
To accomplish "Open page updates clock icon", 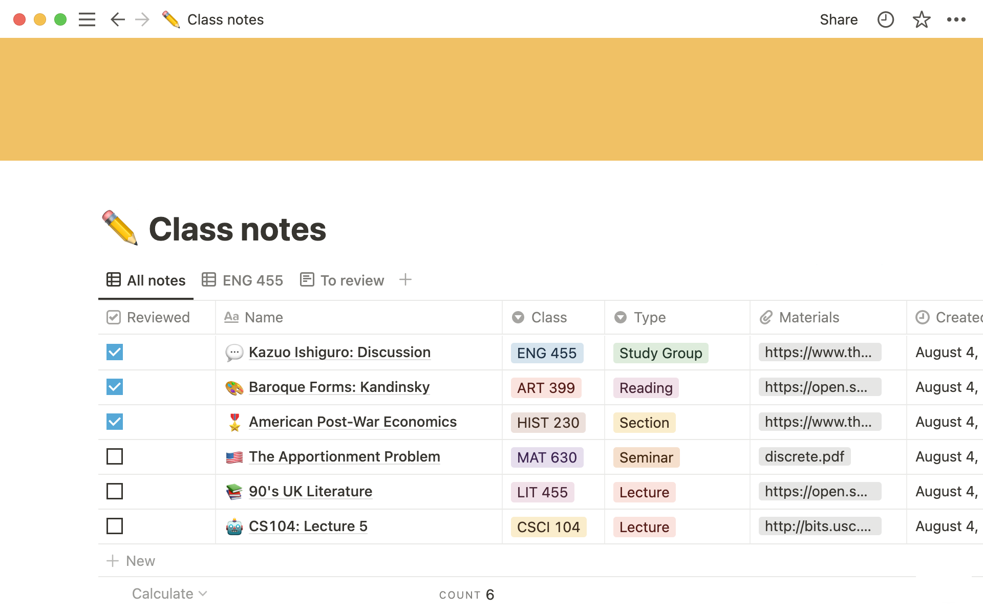I will [x=885, y=19].
